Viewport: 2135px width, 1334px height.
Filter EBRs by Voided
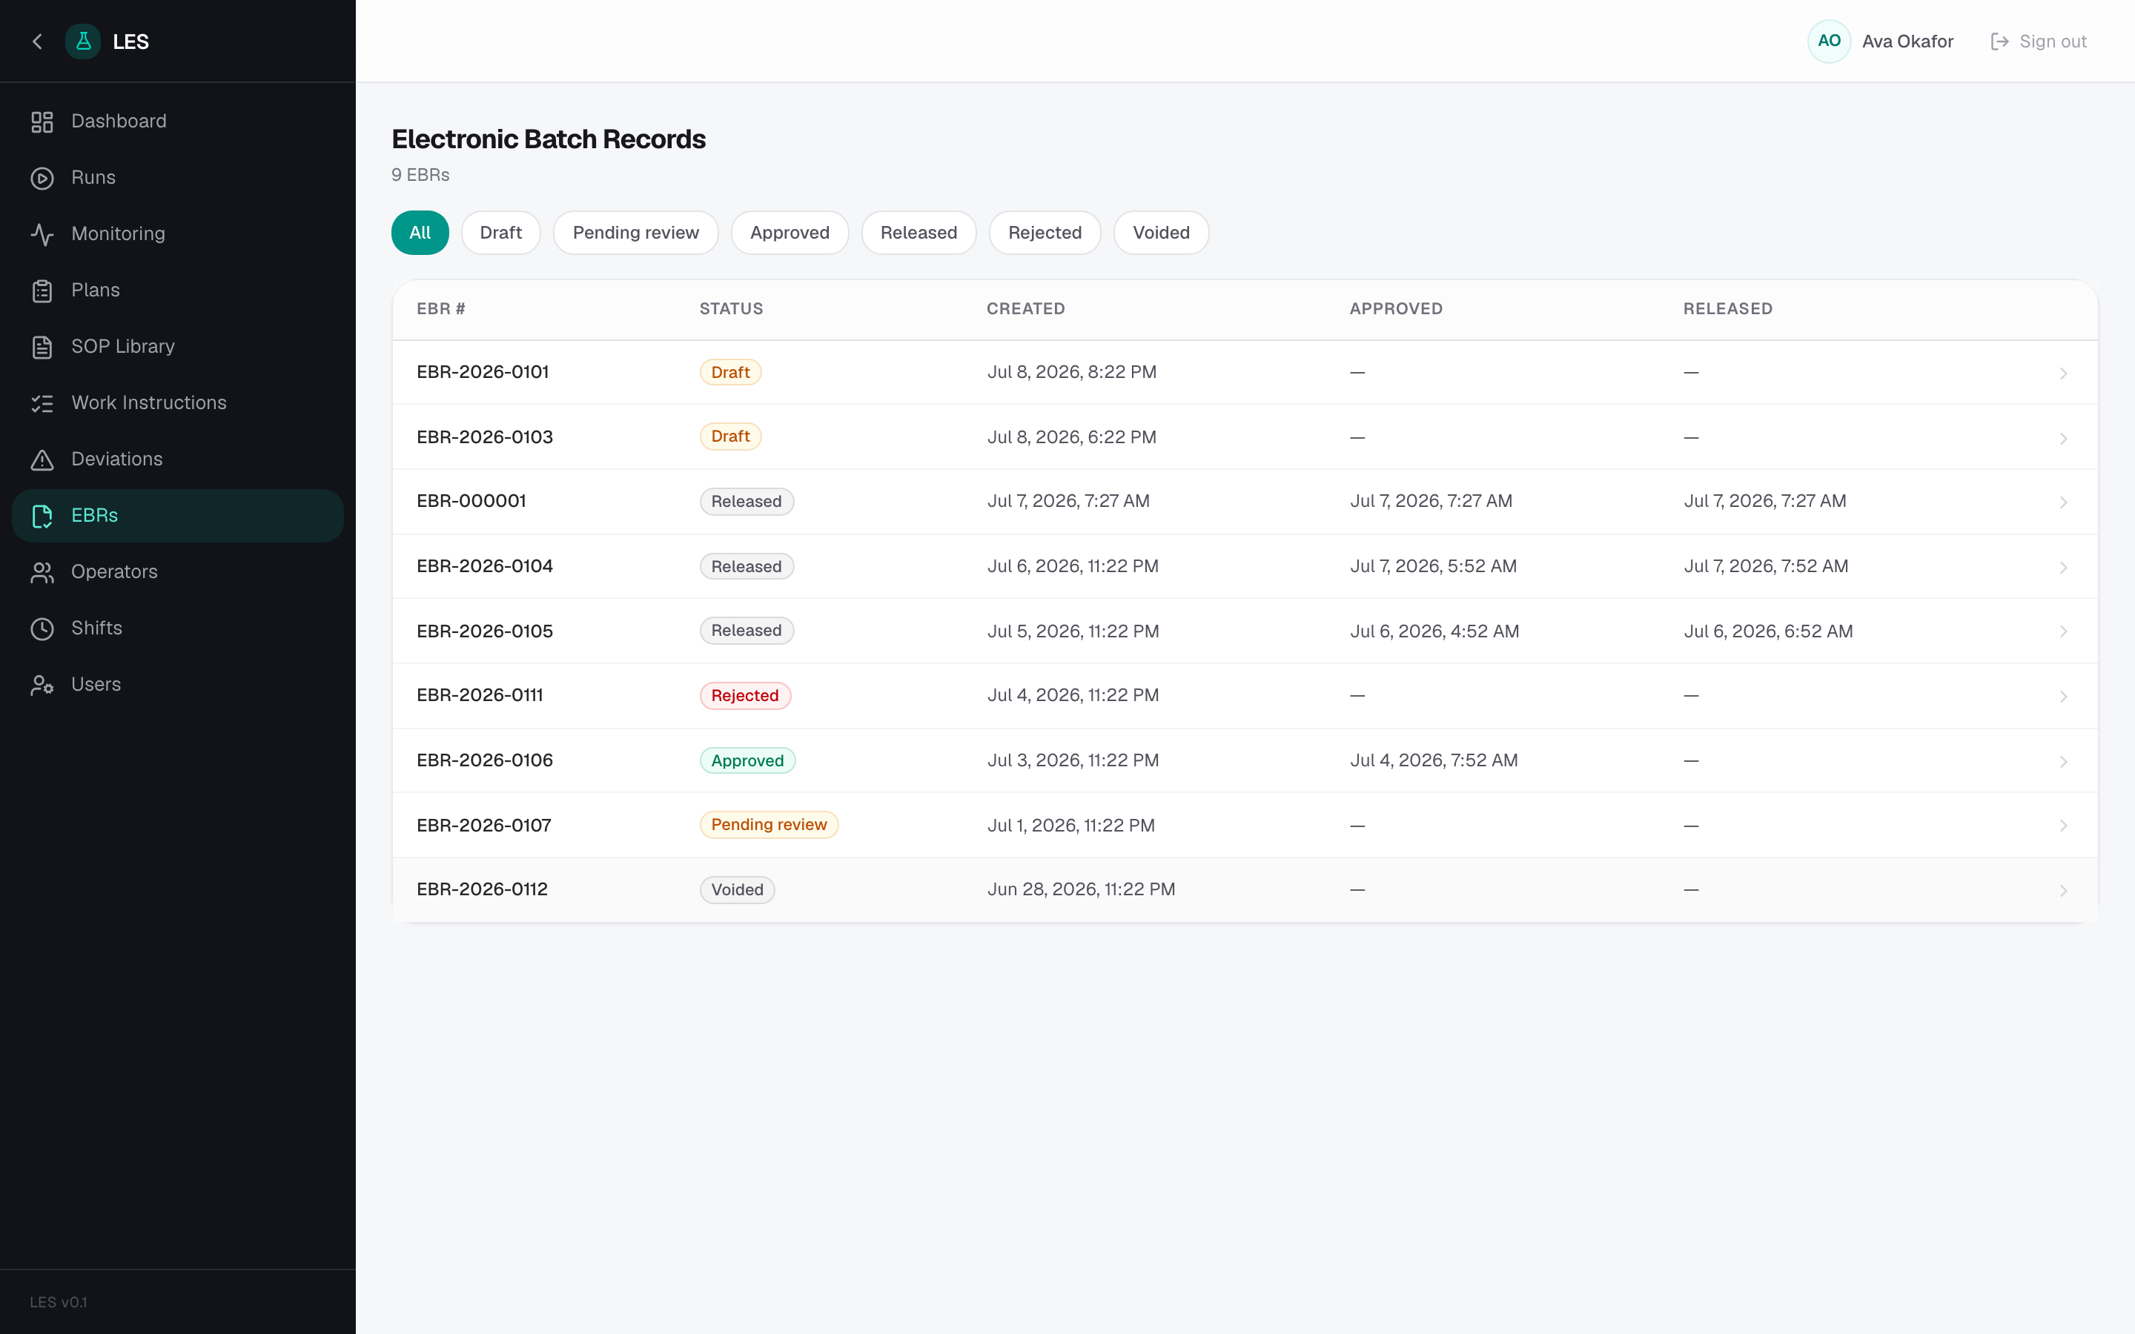click(x=1161, y=233)
